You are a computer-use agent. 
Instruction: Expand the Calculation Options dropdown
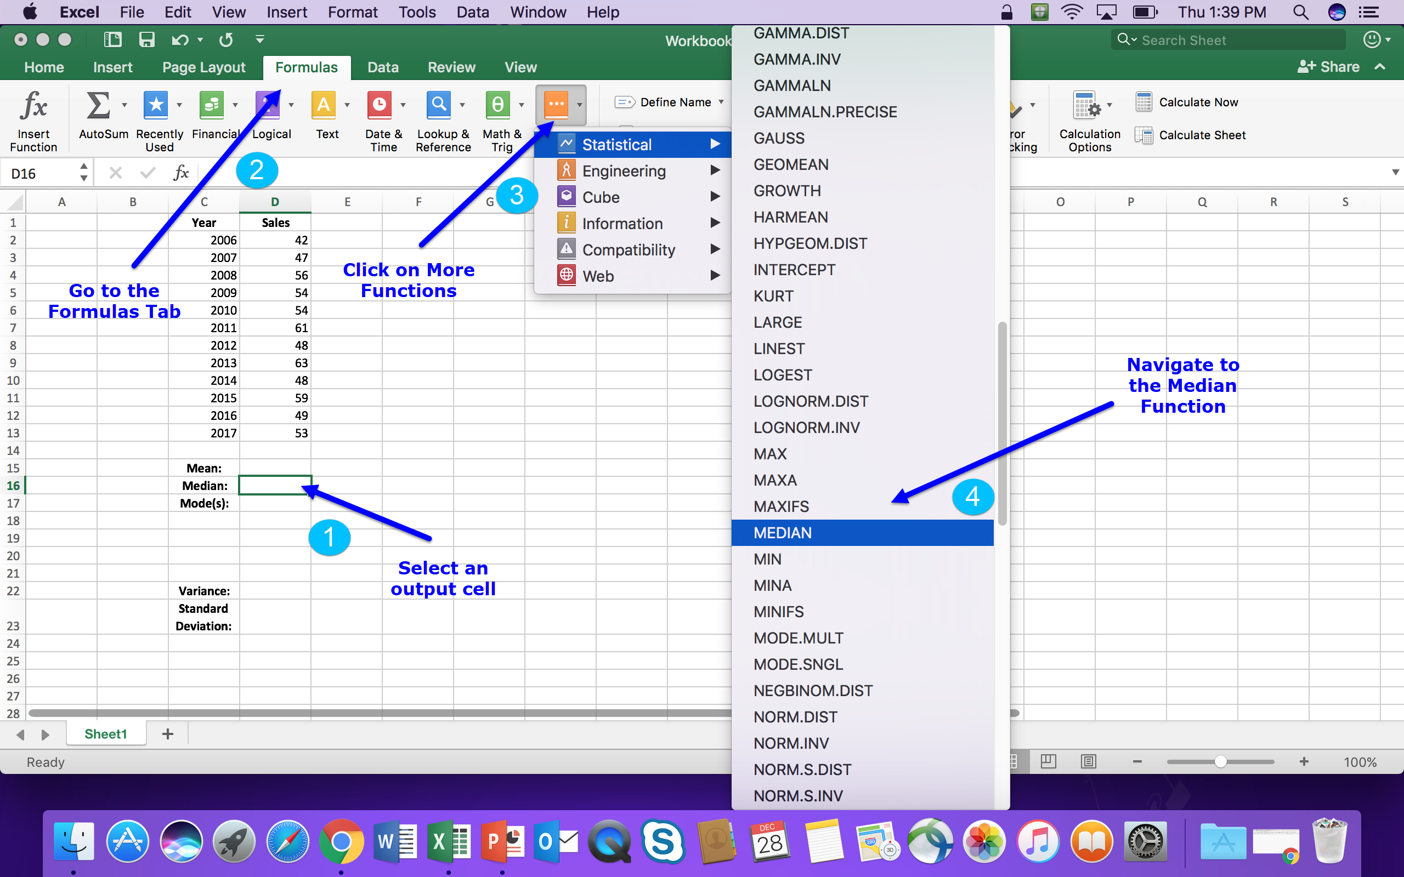[1109, 106]
